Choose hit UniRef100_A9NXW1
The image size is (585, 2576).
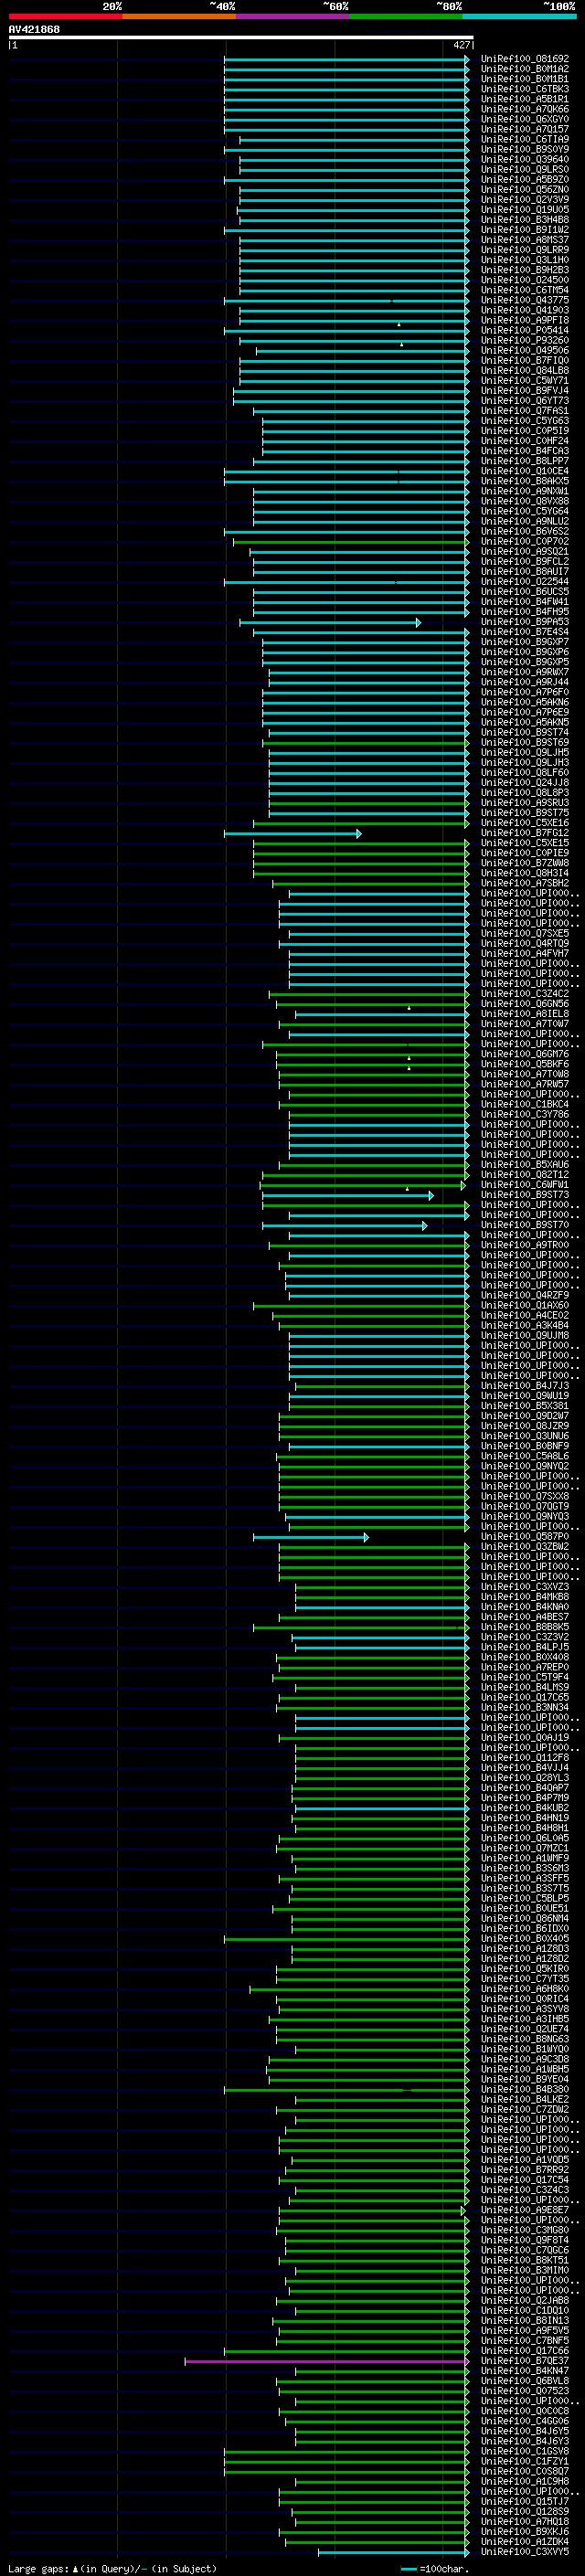(x=524, y=491)
